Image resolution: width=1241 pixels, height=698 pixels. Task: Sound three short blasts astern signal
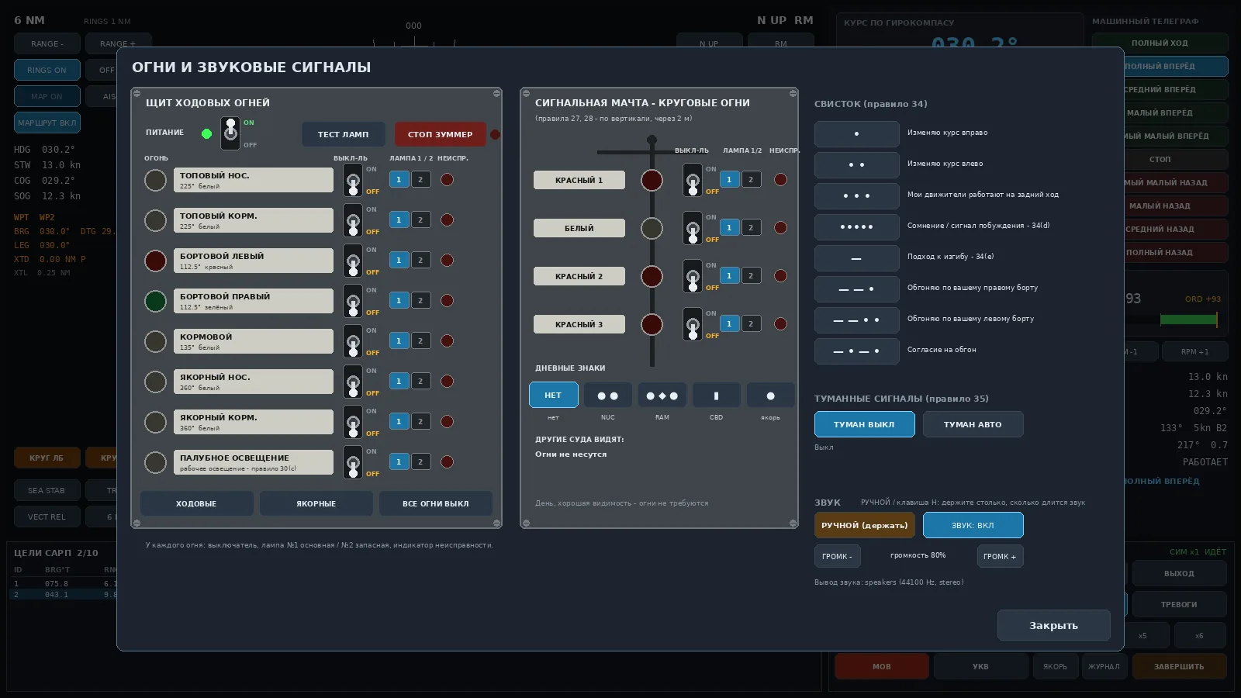pos(856,196)
